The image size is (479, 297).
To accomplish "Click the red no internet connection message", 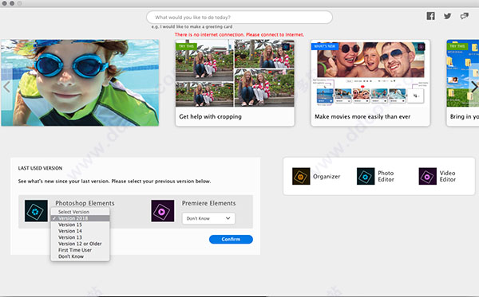I will [239, 35].
